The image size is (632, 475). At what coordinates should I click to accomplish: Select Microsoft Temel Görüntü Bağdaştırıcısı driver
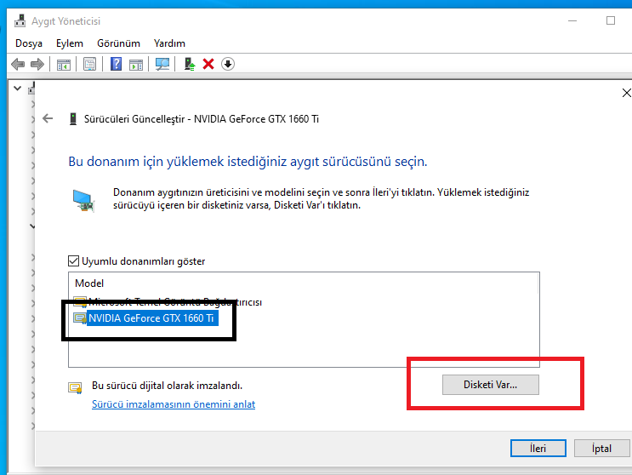coord(168,302)
